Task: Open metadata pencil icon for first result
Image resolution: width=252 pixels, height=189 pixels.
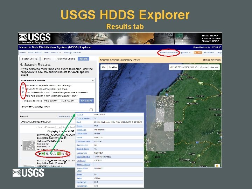Action: coord(51,154)
